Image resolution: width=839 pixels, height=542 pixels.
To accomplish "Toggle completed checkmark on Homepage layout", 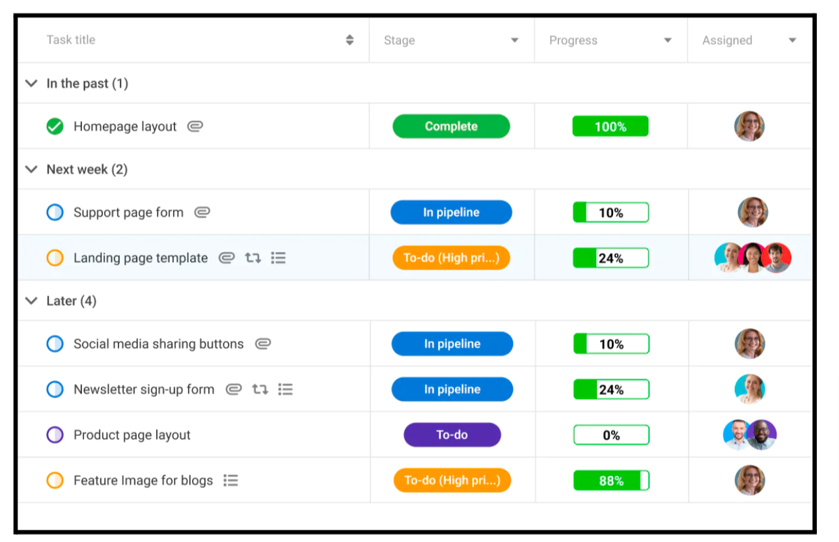I will click(x=55, y=127).
